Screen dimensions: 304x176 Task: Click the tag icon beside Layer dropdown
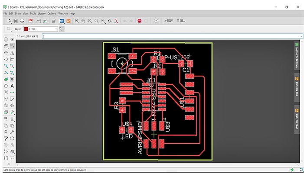(x=62, y=29)
